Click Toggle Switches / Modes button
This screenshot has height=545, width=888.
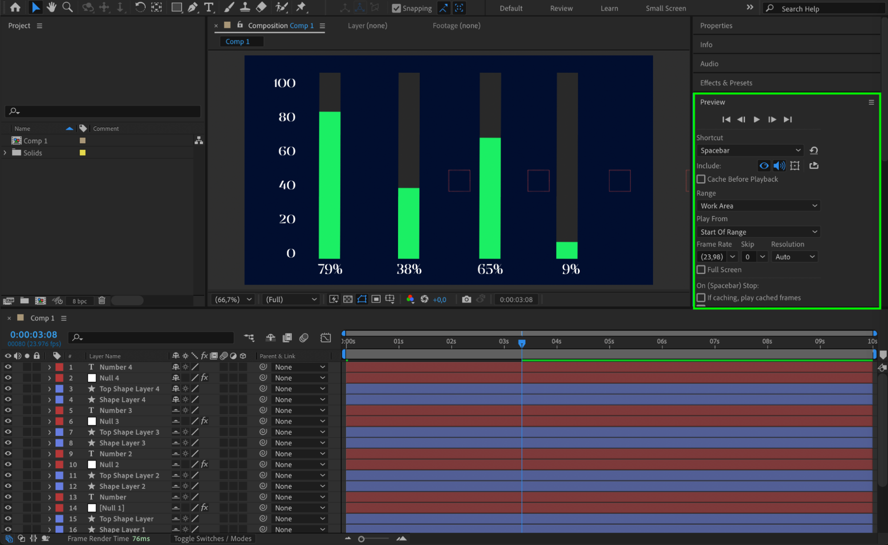click(212, 538)
